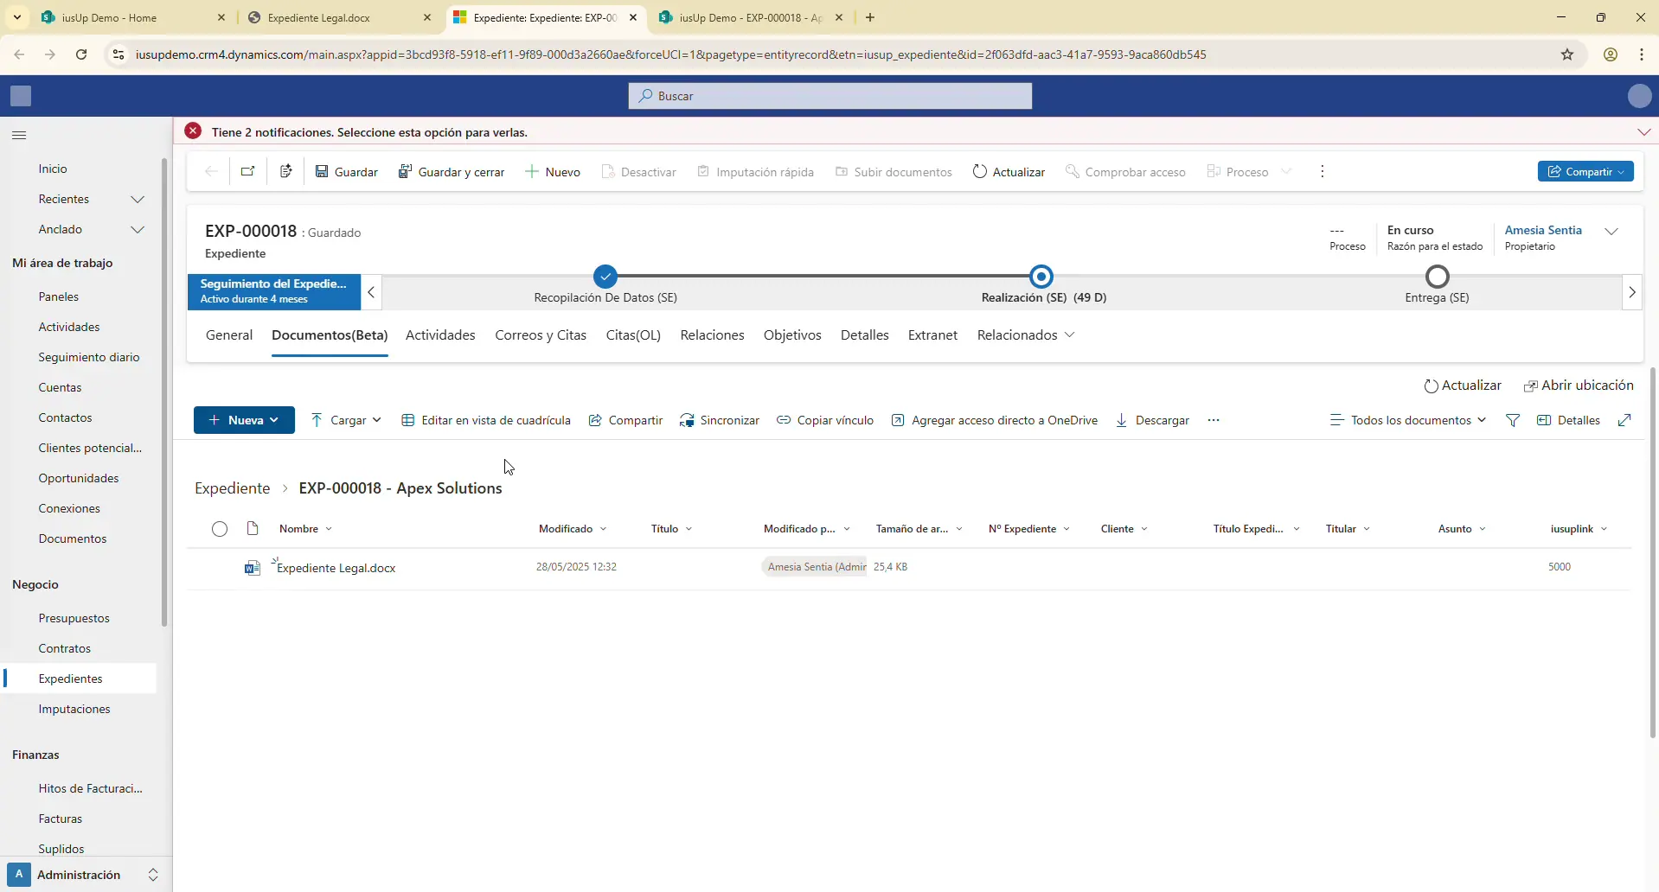Open the Nueva dropdown button
1659x892 pixels.
(244, 420)
